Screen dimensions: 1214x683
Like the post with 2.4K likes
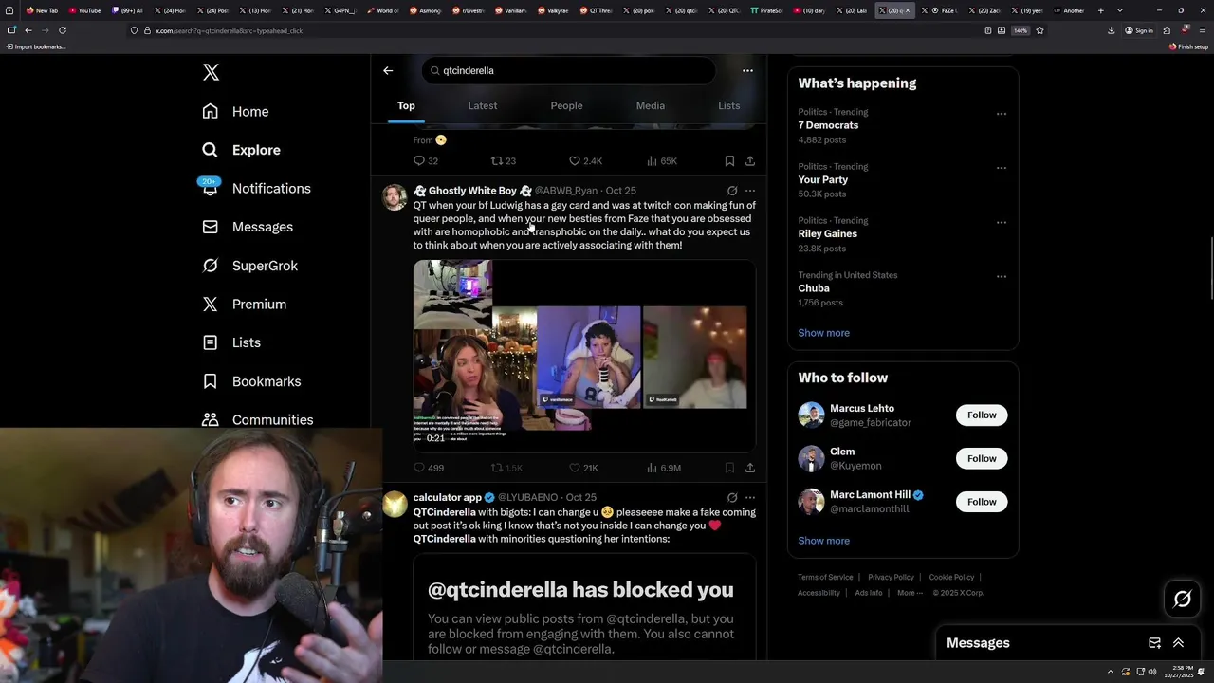point(585,161)
